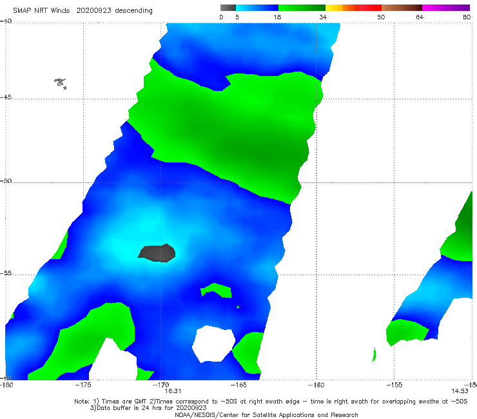
Task: Click the gray segment of the color bar
Action: (228, 8)
